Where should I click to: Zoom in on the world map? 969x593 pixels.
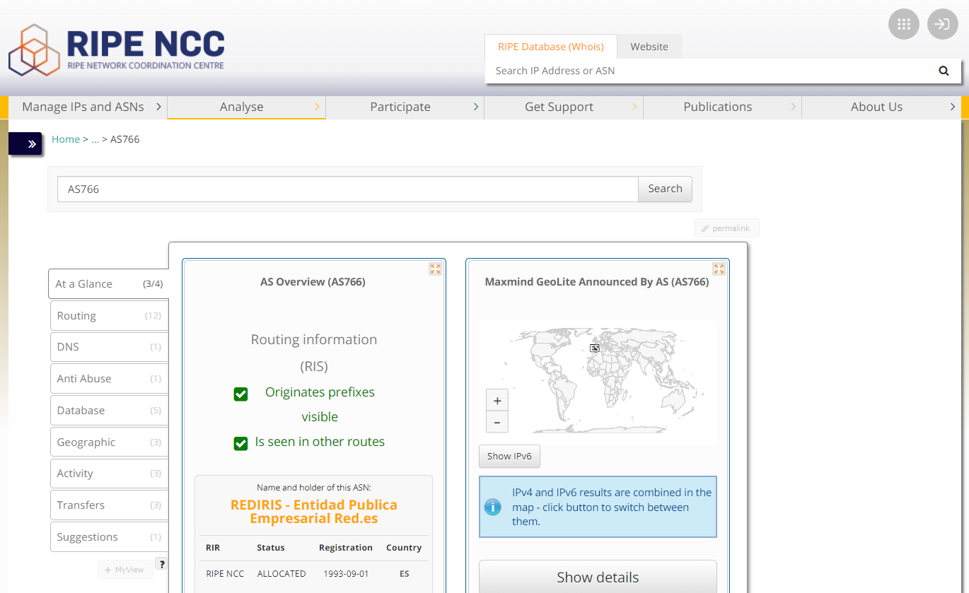point(497,401)
